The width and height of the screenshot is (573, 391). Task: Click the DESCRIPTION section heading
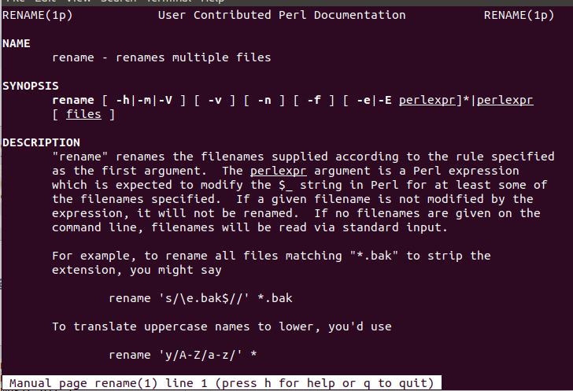[x=41, y=142]
